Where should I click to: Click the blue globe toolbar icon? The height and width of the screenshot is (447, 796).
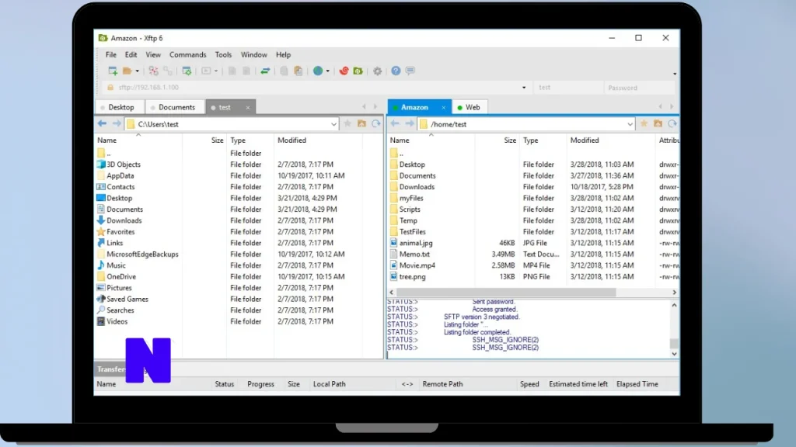click(x=318, y=71)
